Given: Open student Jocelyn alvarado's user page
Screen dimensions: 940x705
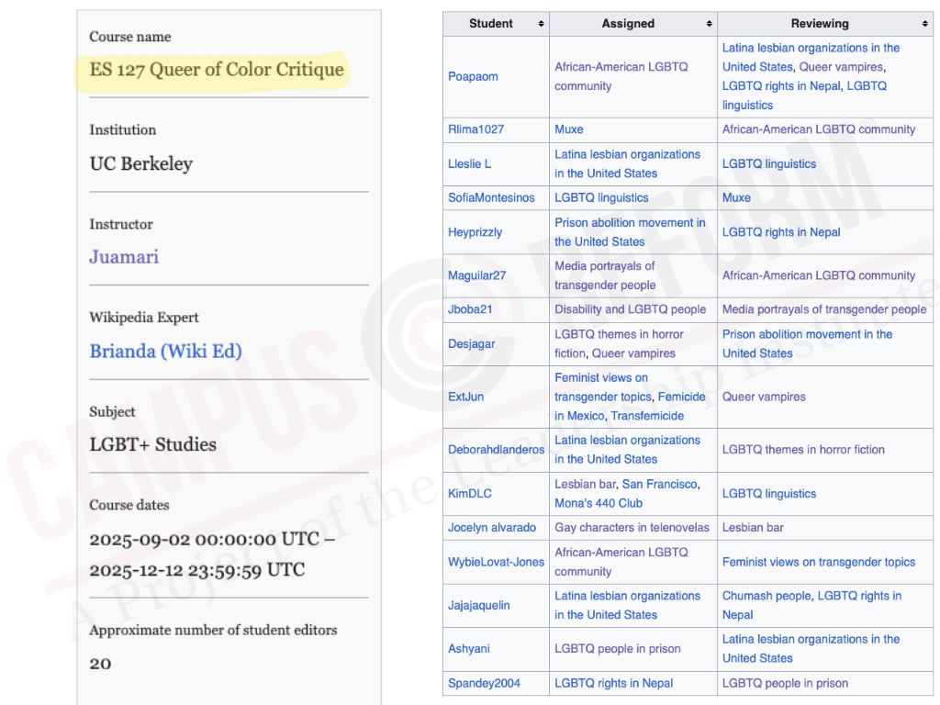Looking at the screenshot, I should click(x=492, y=528).
